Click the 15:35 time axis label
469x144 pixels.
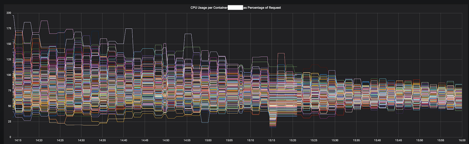(x=356, y=140)
